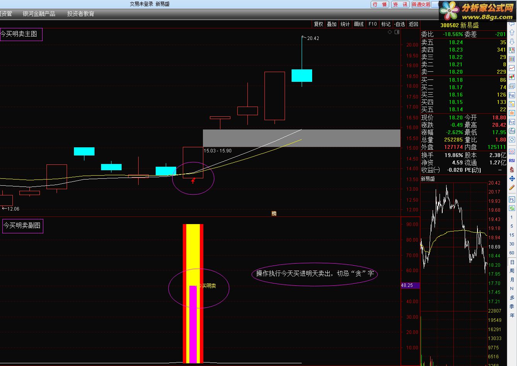Click the 行情 quotes button
The width and height of the screenshot is (517, 366).
point(380,5)
